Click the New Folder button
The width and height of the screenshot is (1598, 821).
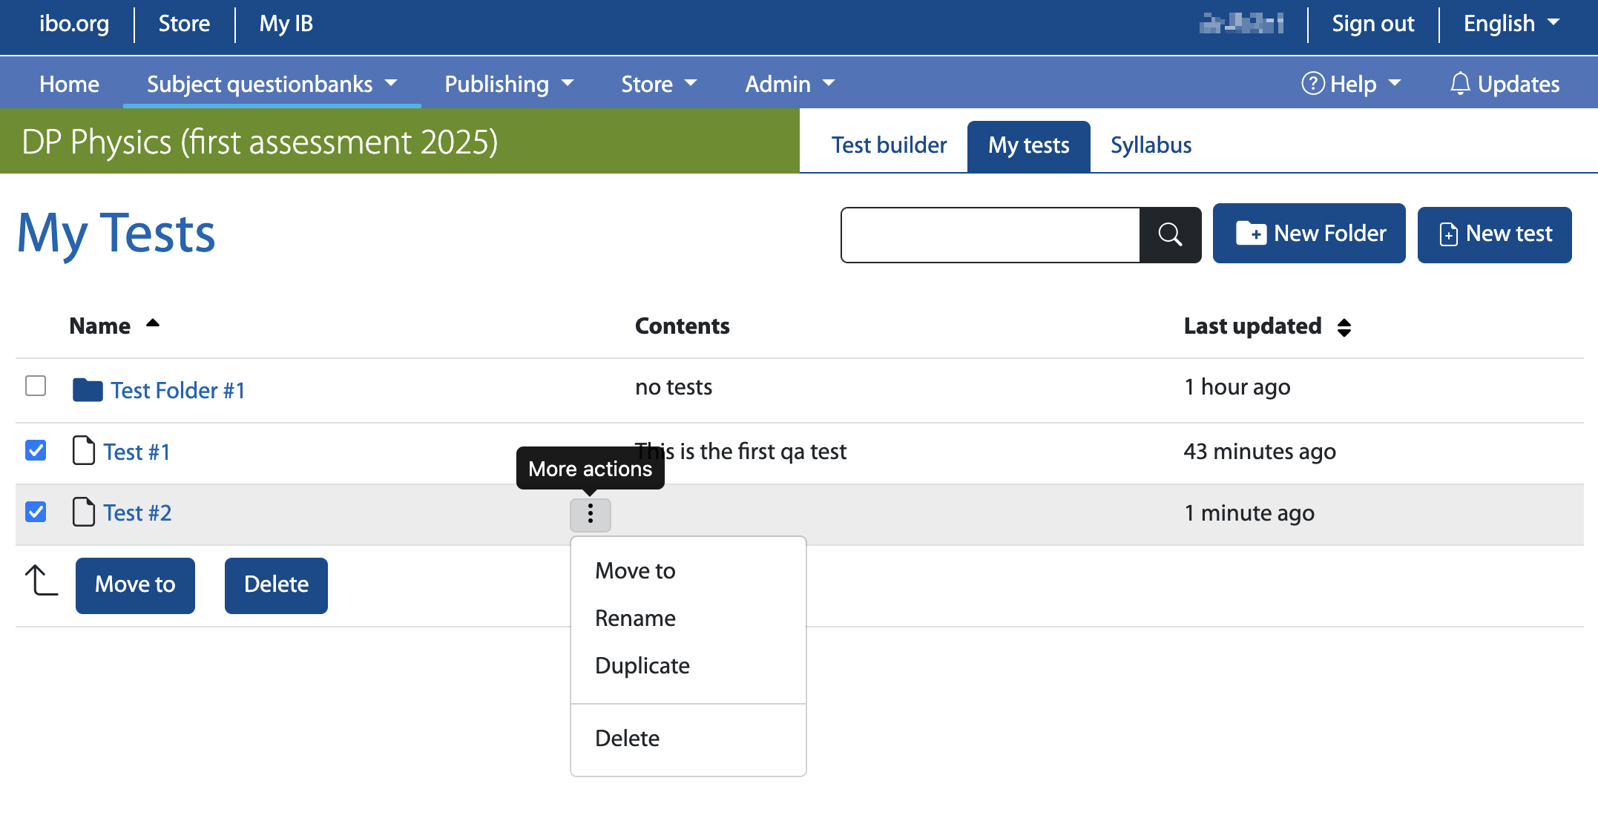coord(1309,234)
